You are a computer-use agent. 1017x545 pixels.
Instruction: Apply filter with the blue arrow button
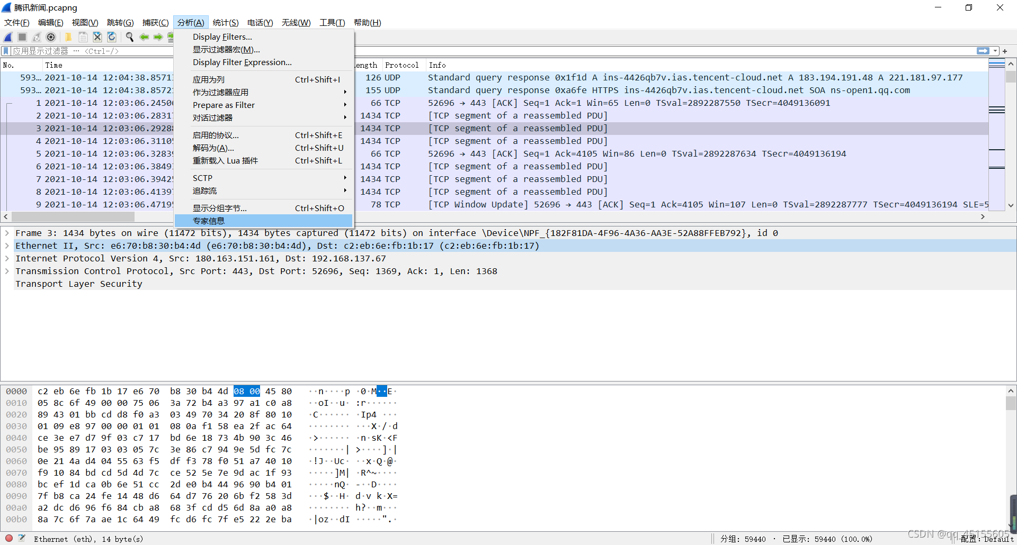click(983, 51)
